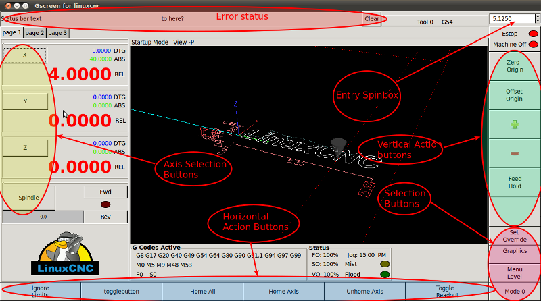Click the entry spinbox stepper arrows
541x301 pixels.
pyautogui.click(x=537, y=19)
